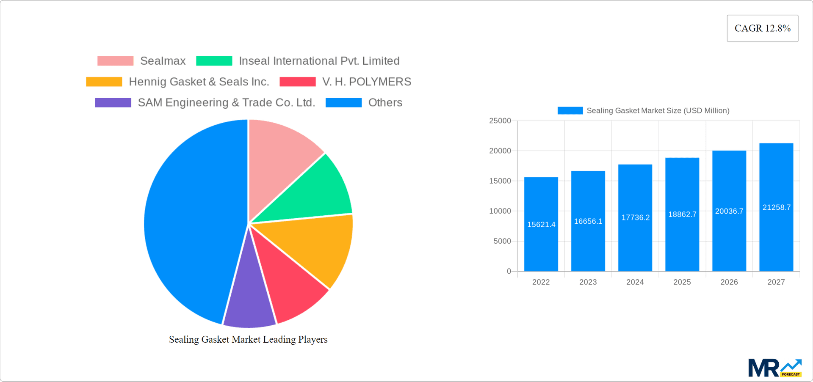Expand the Hennig Gasket & Seals legend entry

pyautogui.click(x=199, y=81)
